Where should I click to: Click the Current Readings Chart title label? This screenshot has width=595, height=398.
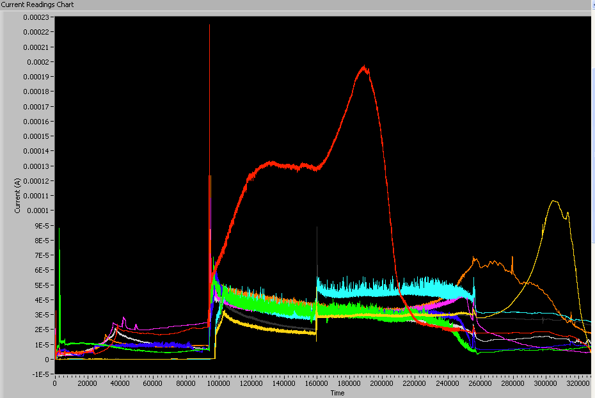tap(38, 4)
